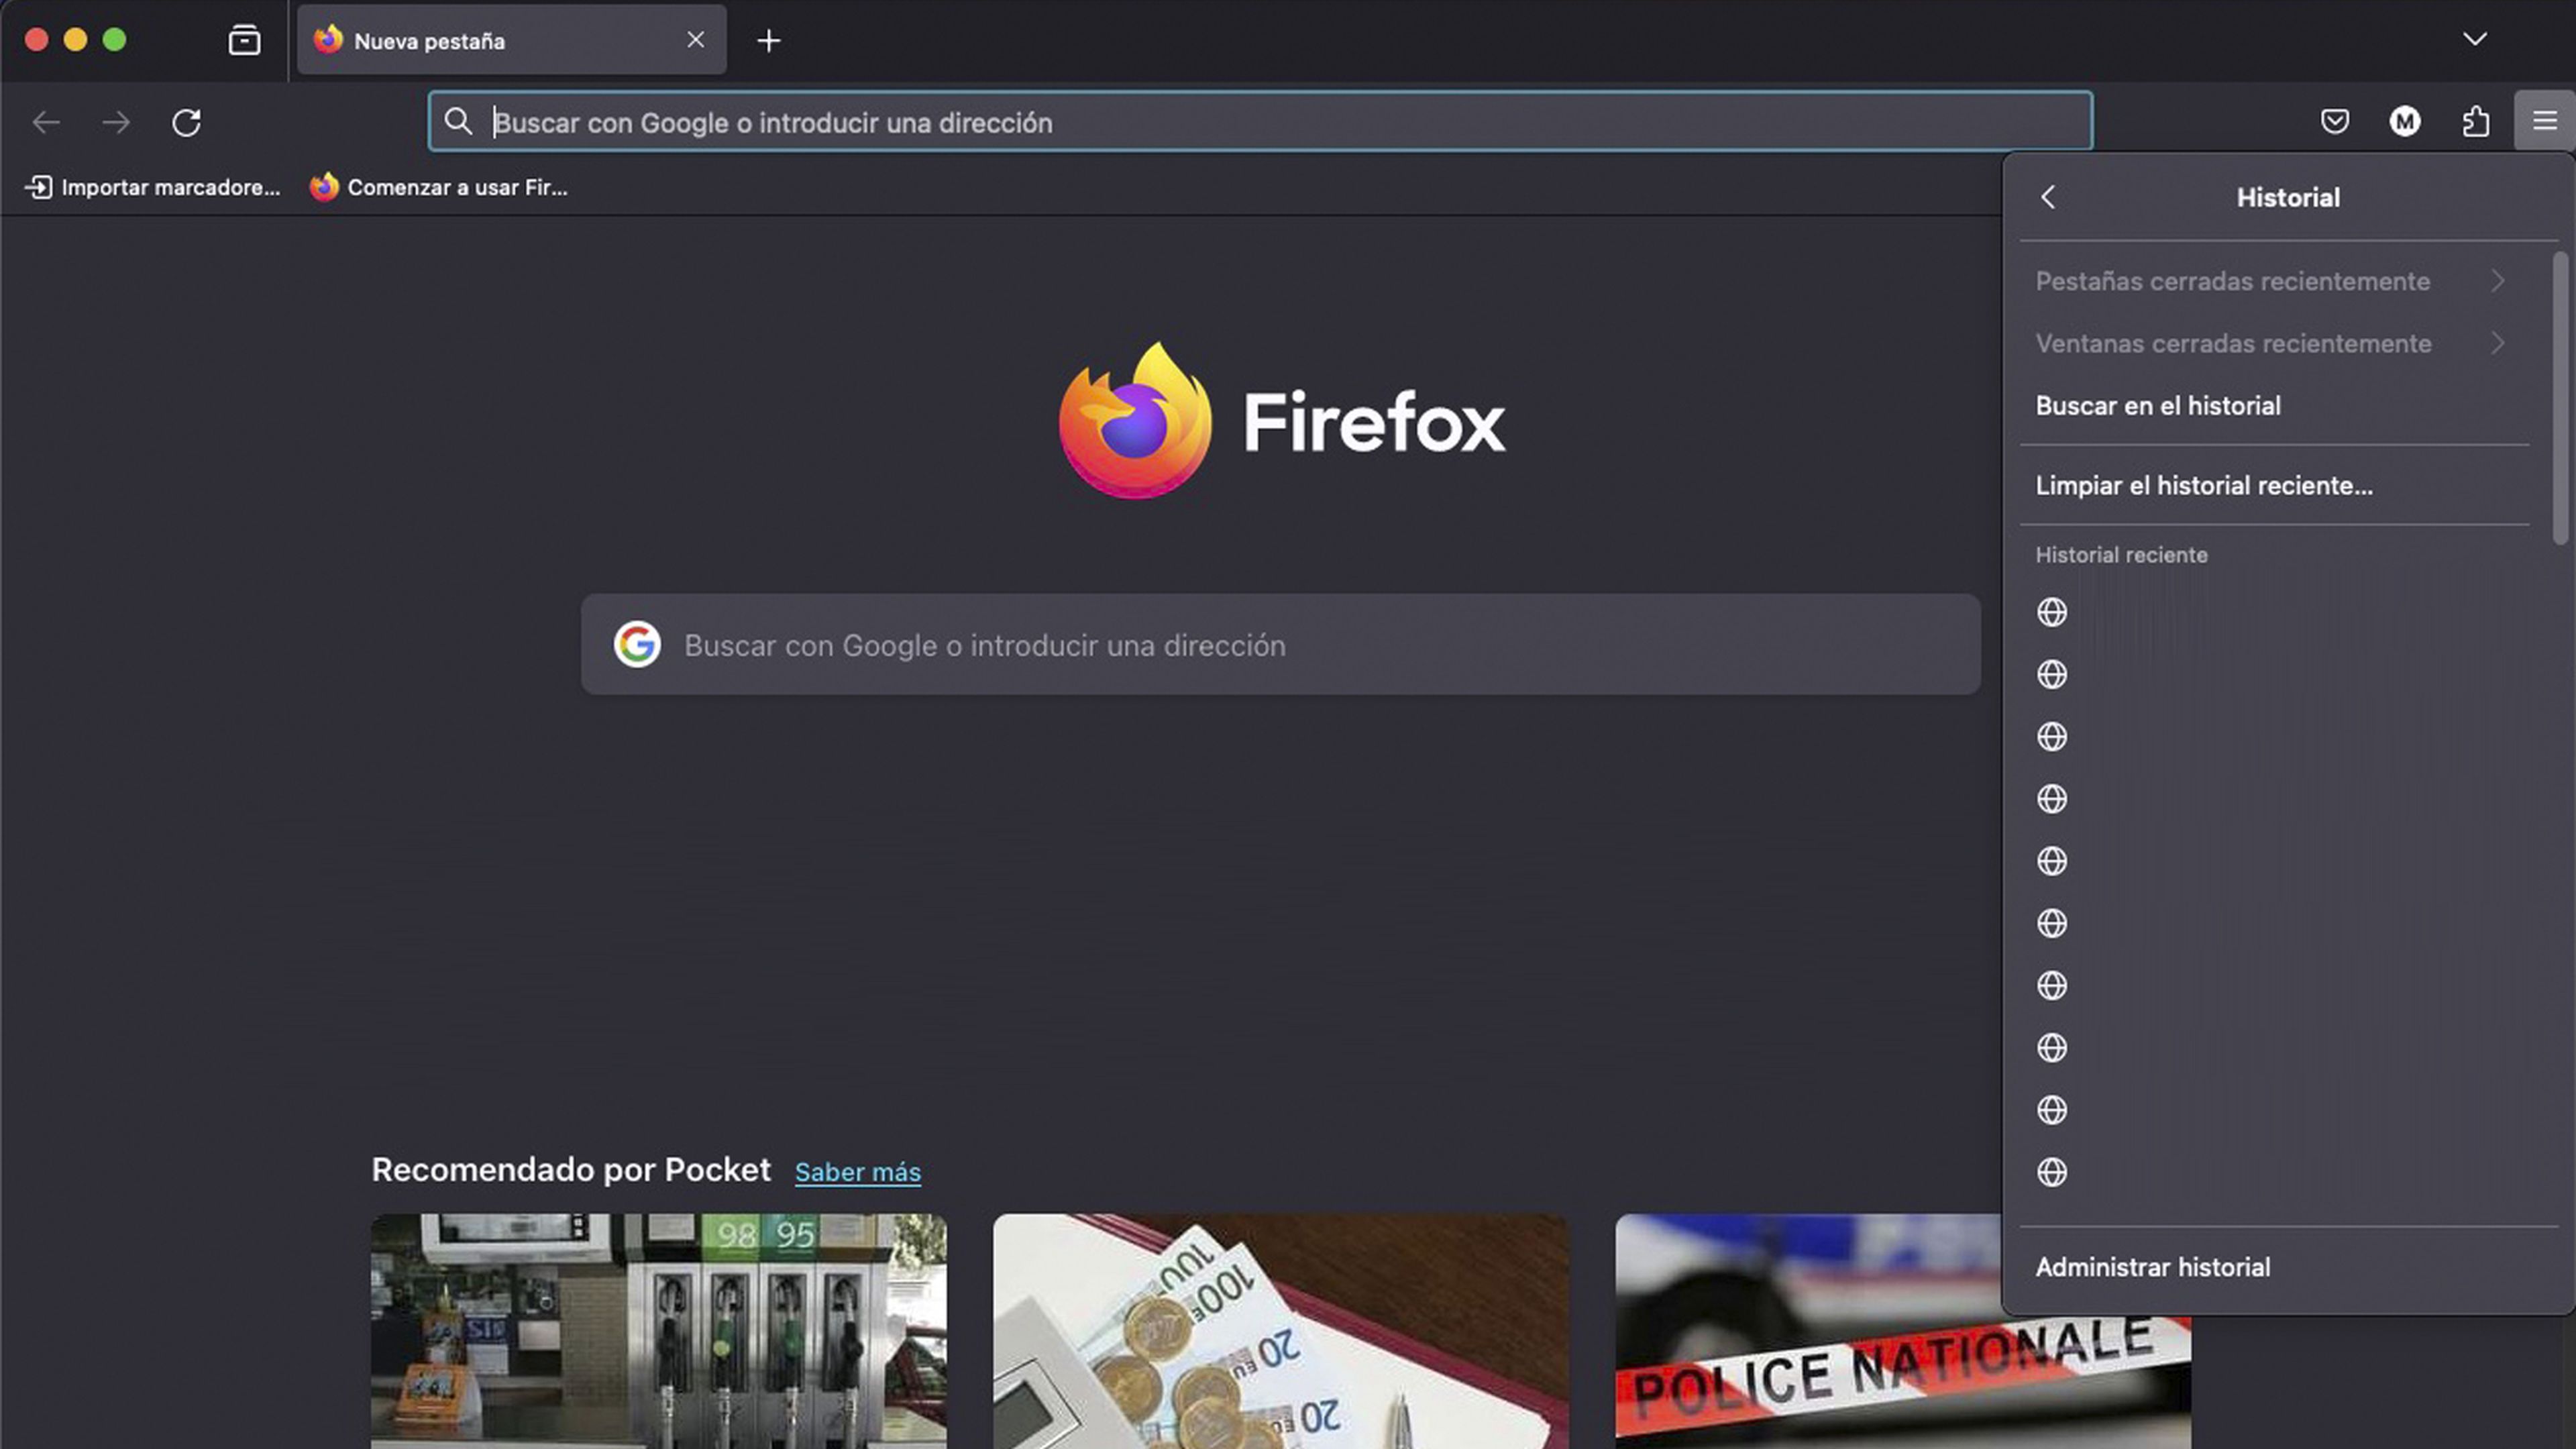The height and width of the screenshot is (1449, 2576).
Task: Open the Extensions puzzle icon
Action: point(2475,122)
